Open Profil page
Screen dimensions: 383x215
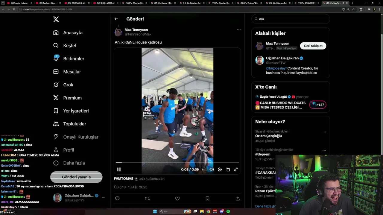tap(63, 150)
